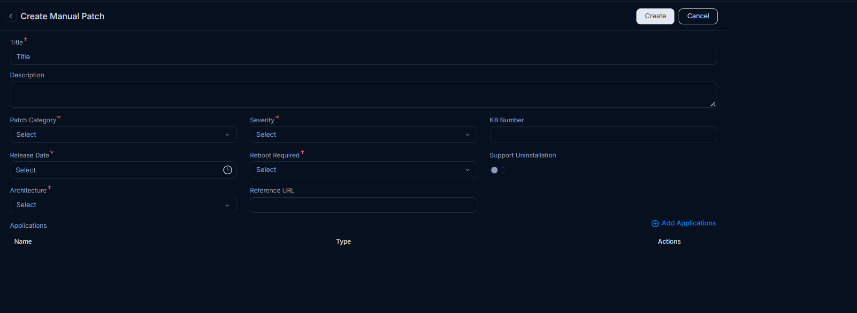This screenshot has height=313, width=857.
Task: Open the Release Date clock picker icon
Action: pos(228,170)
